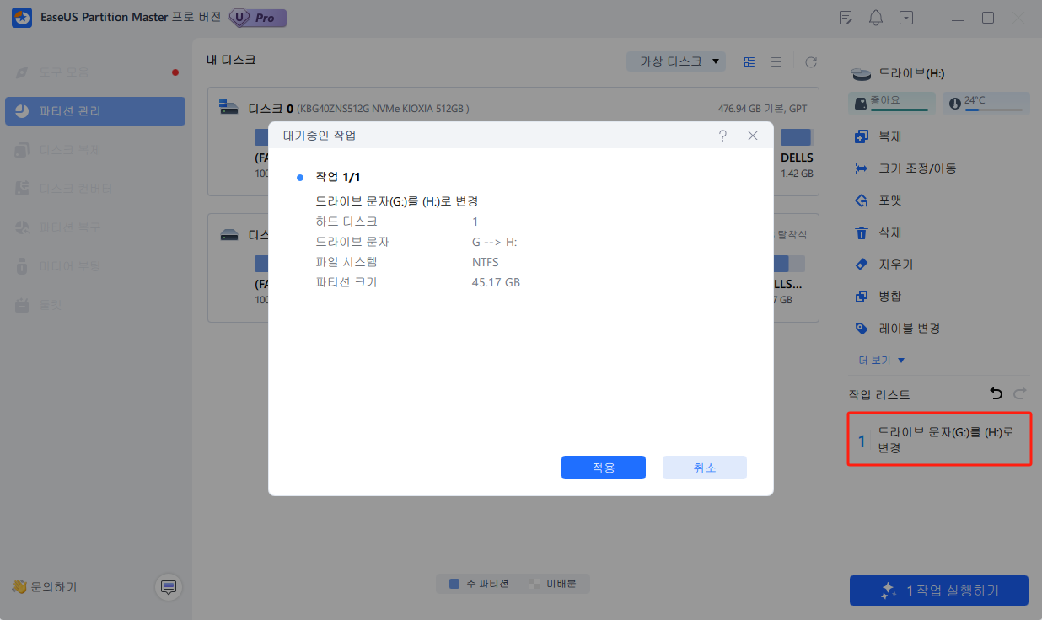Expand the 더 보기 options

[880, 359]
